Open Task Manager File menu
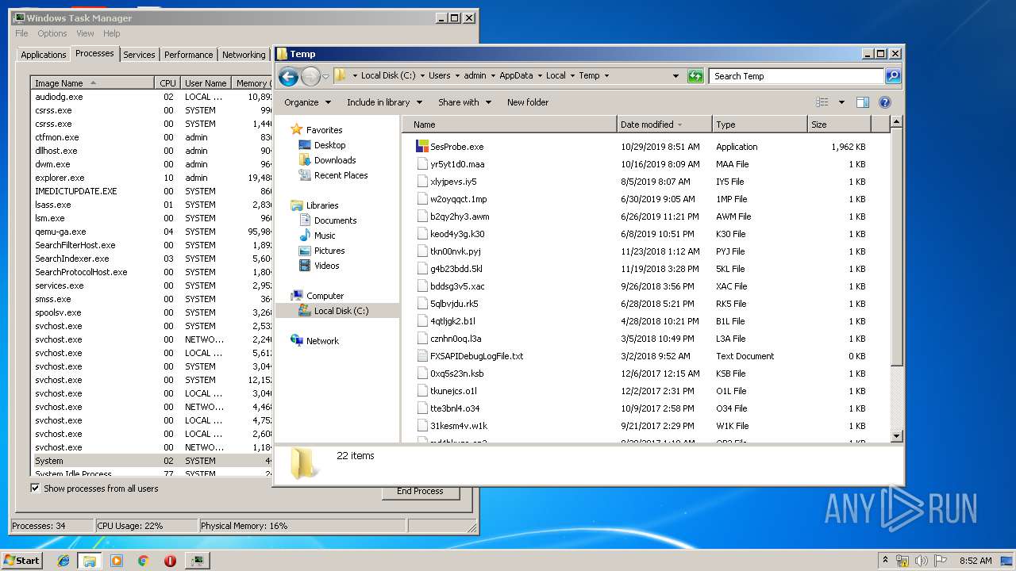Image resolution: width=1016 pixels, height=571 pixels. click(x=21, y=33)
